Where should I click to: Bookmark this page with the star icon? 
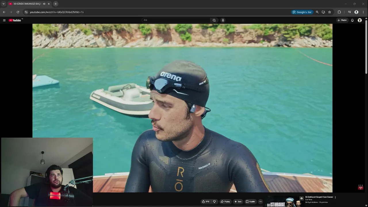coord(329,12)
